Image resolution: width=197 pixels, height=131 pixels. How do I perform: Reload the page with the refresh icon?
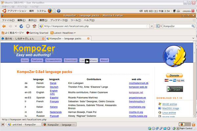click(21, 26)
